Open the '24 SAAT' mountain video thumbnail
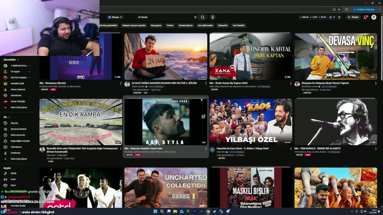The image size is (383, 215). click(166, 56)
